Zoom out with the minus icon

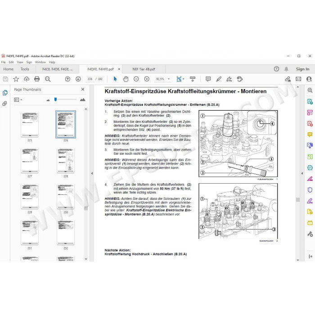pos(136,79)
